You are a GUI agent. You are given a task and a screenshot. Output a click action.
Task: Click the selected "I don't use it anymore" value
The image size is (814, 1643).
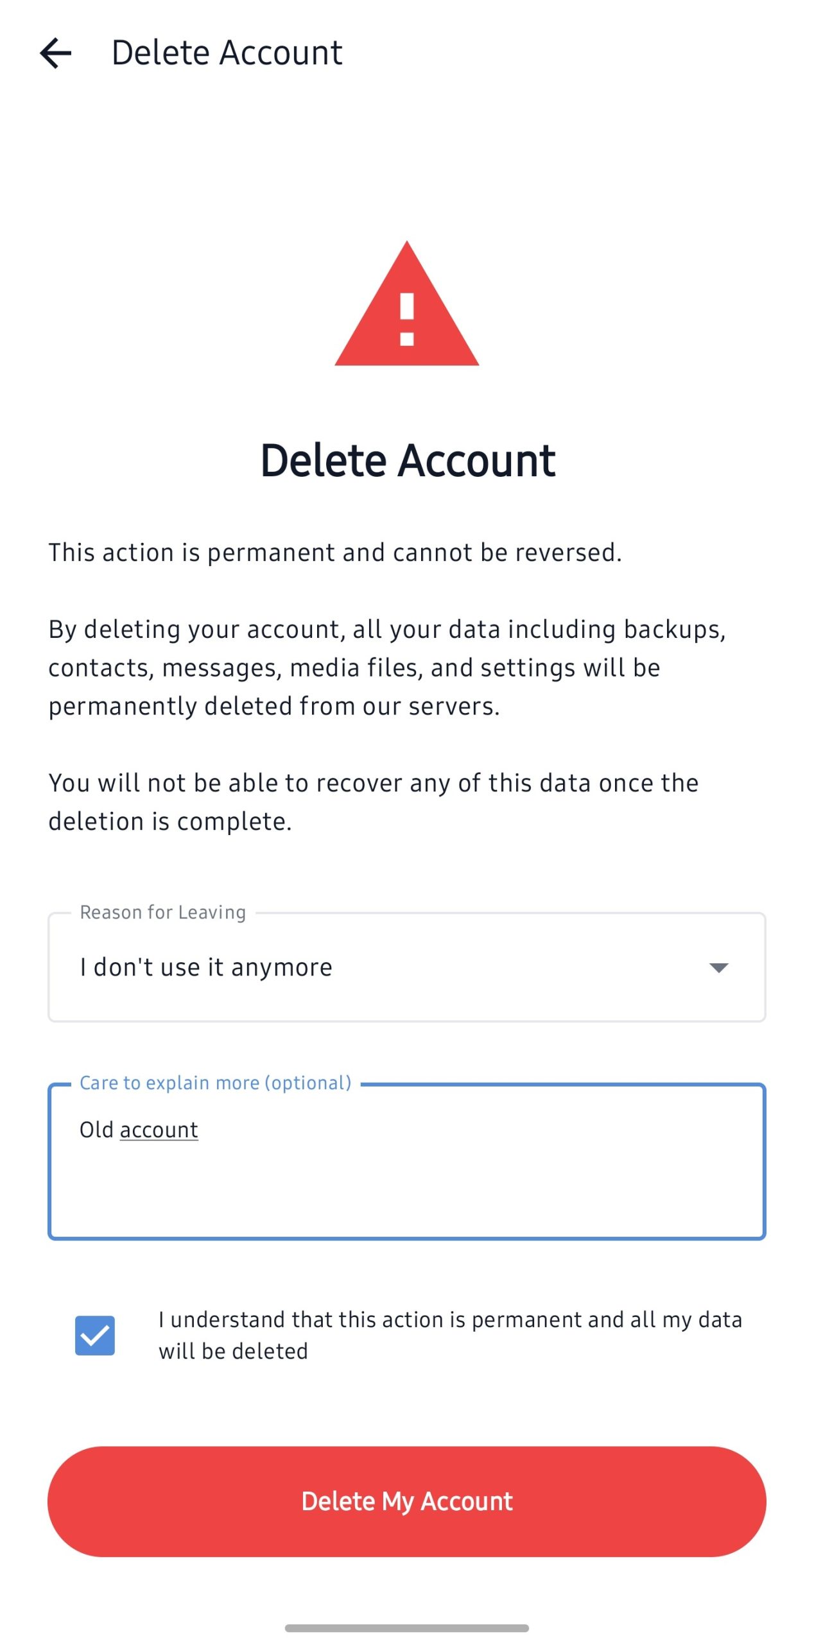point(206,967)
